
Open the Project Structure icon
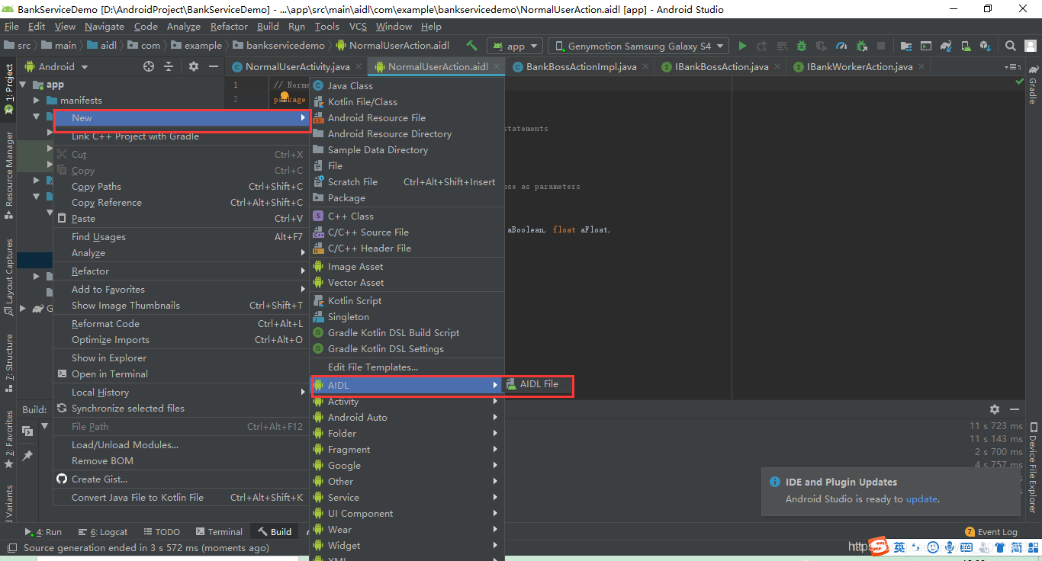pos(905,46)
